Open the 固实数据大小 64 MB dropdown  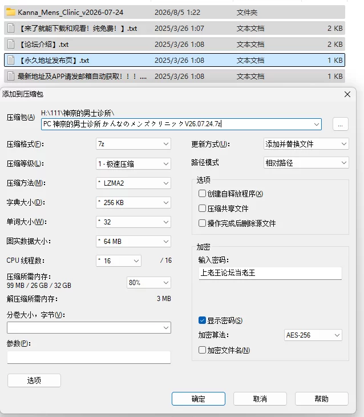pyautogui.click(x=134, y=241)
